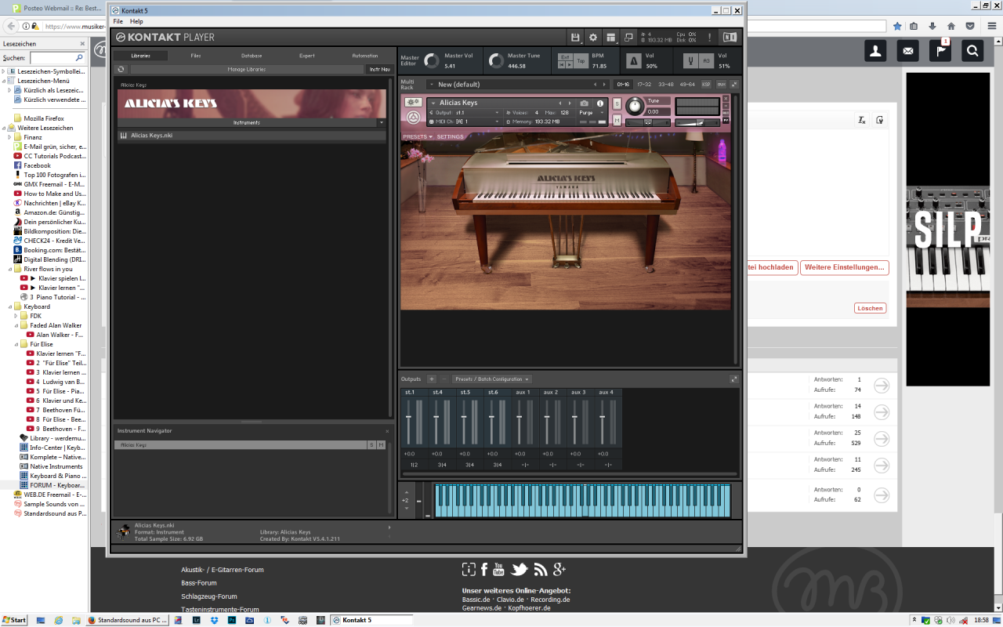Click the Windows Start button
Viewport: 1003px width, 627px height.
click(13, 620)
